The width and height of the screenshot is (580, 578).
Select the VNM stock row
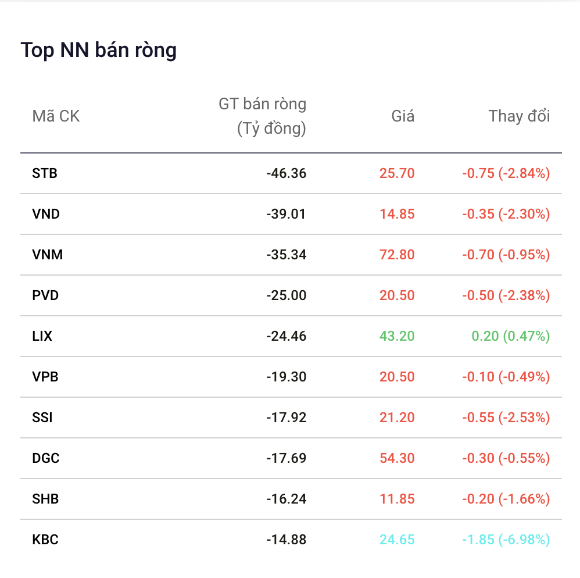291,255
